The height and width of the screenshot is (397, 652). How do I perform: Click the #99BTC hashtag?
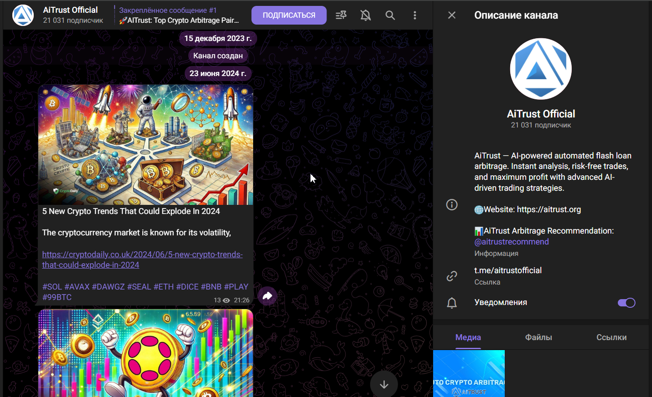(57, 297)
